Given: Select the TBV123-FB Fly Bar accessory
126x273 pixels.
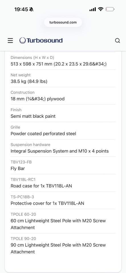Looking at the screenshot, I should tap(63, 166).
